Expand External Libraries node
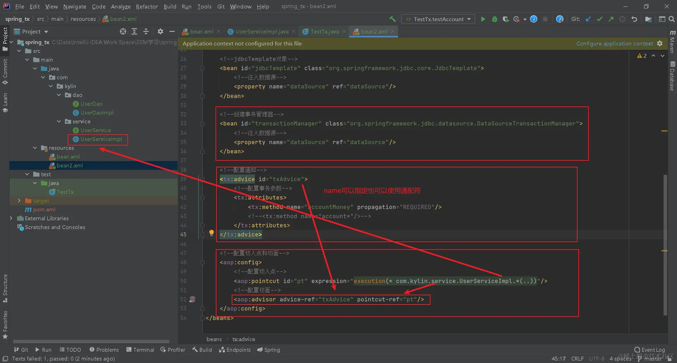 [x=11, y=219]
